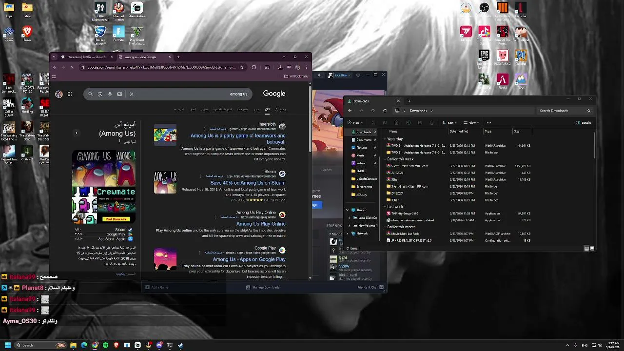Open Spotify from the taskbar

point(105,345)
